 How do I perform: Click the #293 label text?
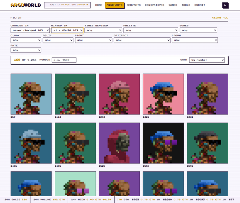coord(102,117)
